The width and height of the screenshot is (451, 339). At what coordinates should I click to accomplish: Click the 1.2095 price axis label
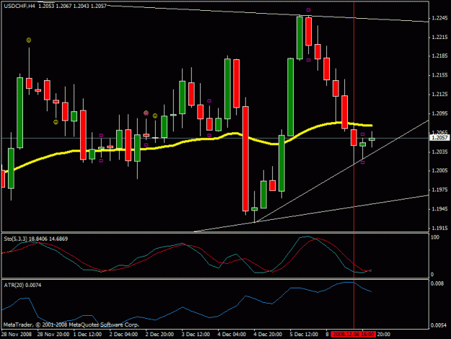(x=439, y=113)
